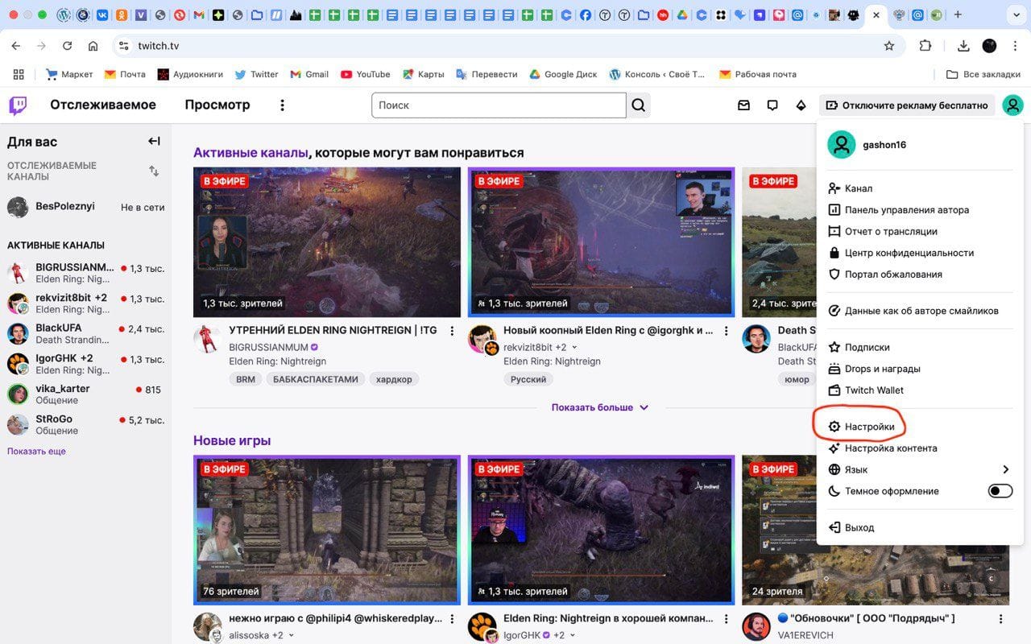Click the 'Поиск' search field
Screen dimensions: 1031x644
[498, 105]
